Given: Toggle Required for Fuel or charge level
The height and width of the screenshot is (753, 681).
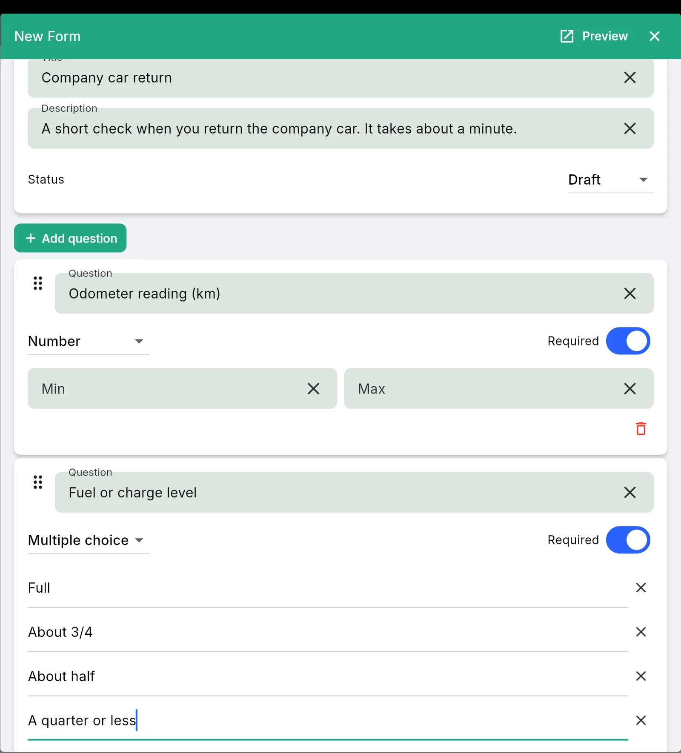Looking at the screenshot, I should click(x=628, y=540).
